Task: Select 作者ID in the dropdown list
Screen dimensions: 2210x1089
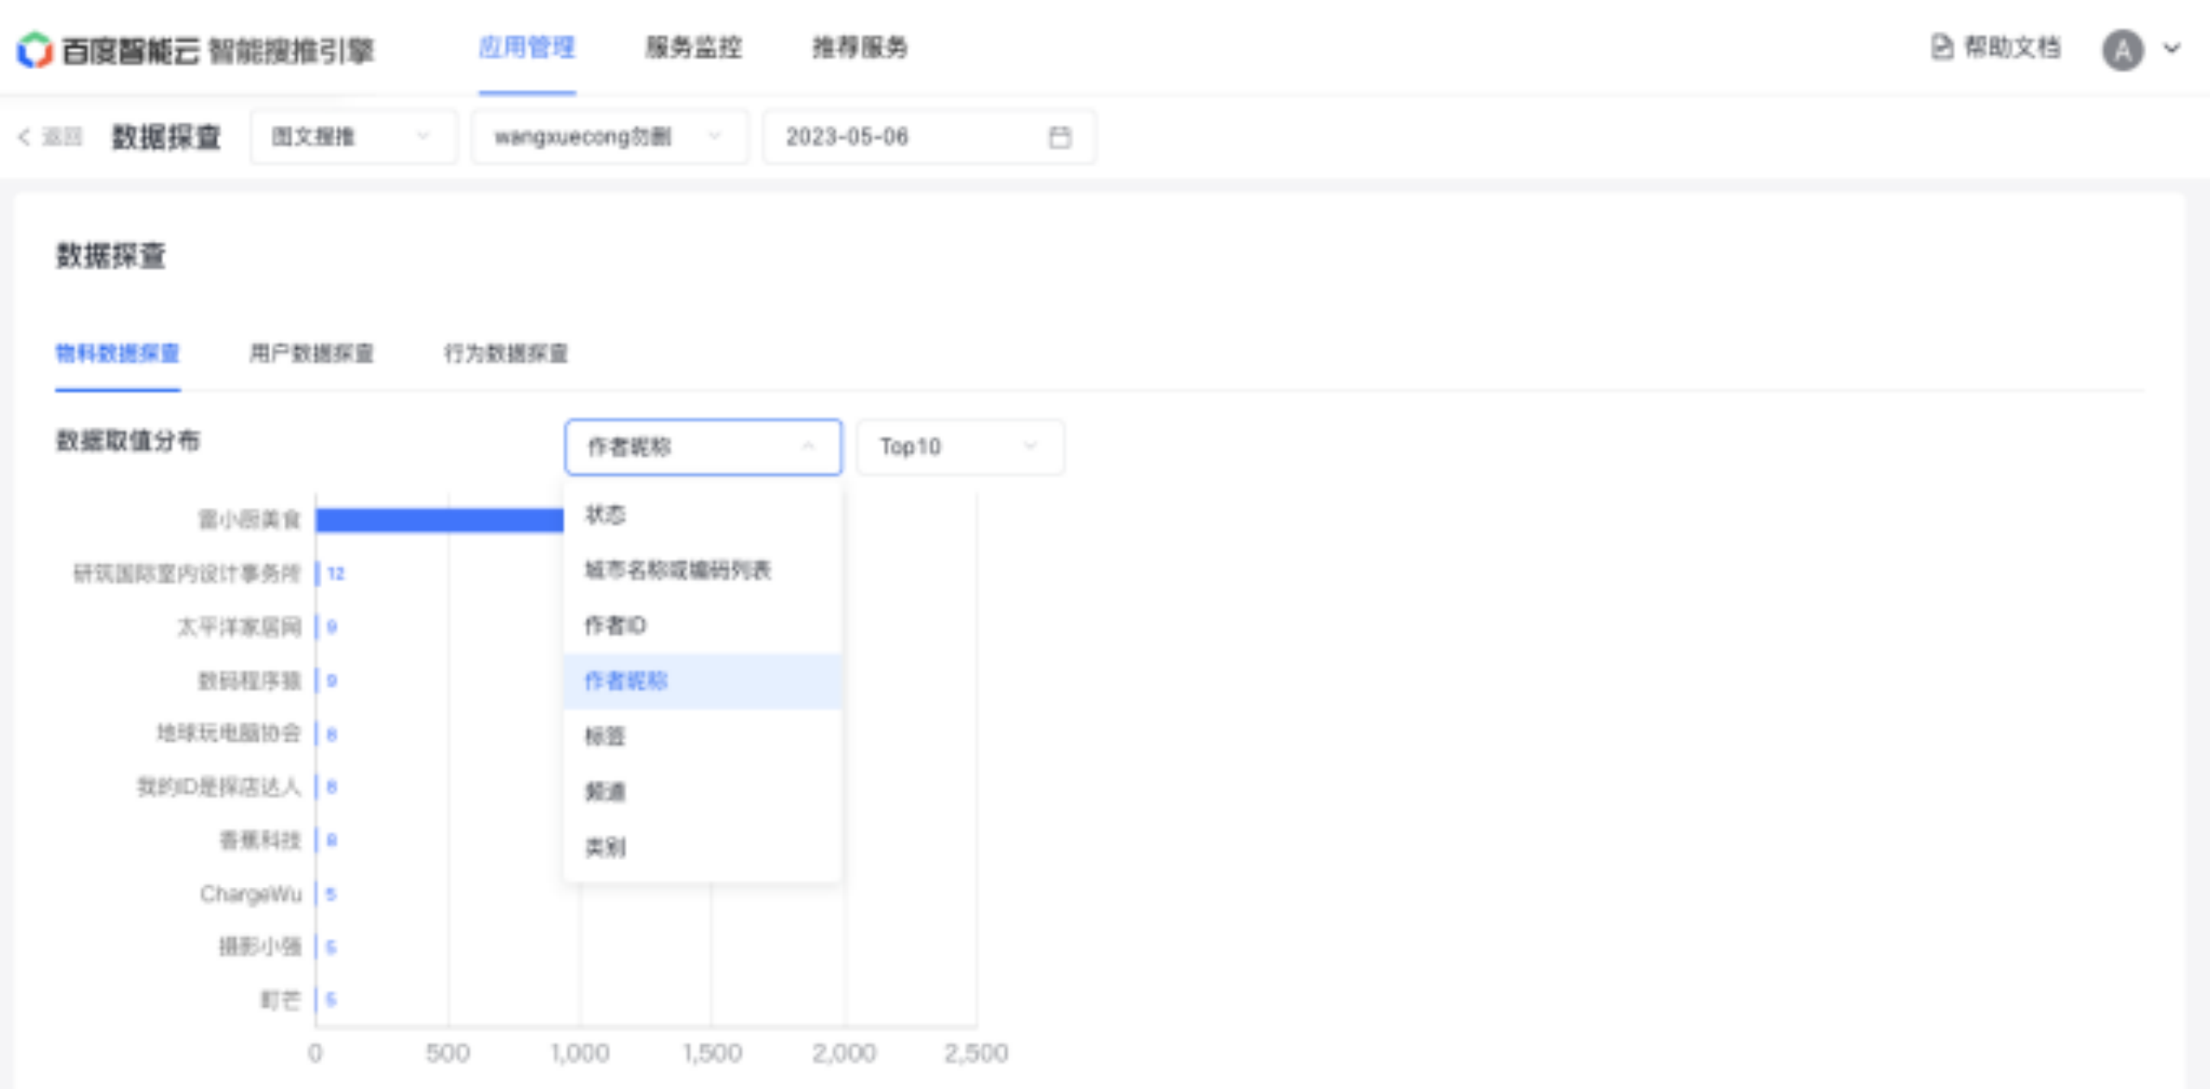Action: click(x=703, y=625)
